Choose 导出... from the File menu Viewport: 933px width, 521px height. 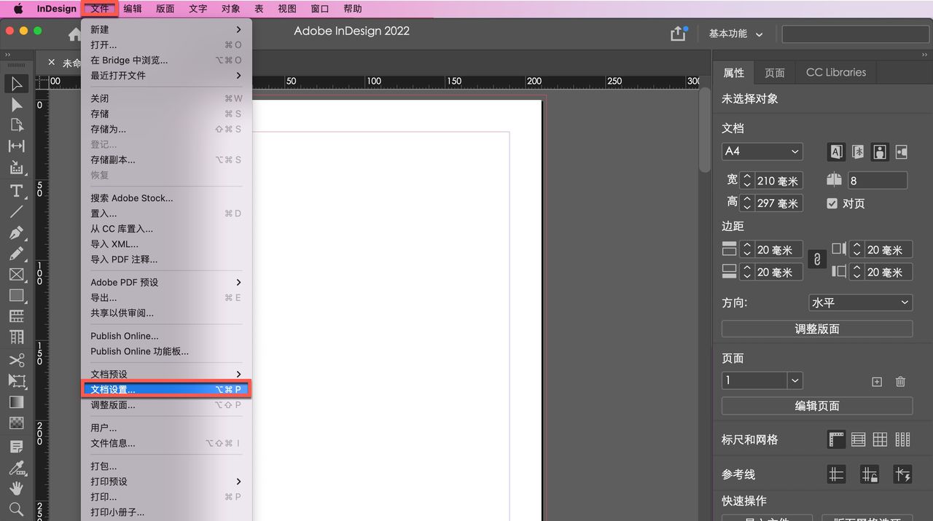pos(166,297)
